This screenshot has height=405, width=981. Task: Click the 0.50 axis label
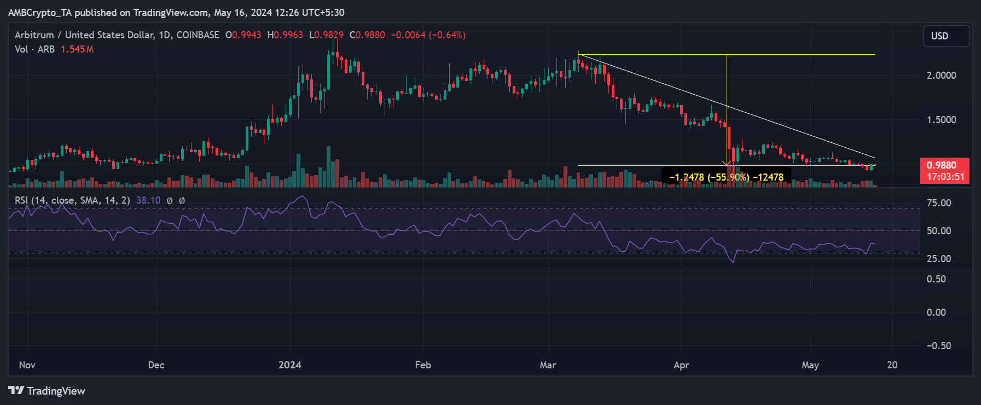(x=936, y=279)
